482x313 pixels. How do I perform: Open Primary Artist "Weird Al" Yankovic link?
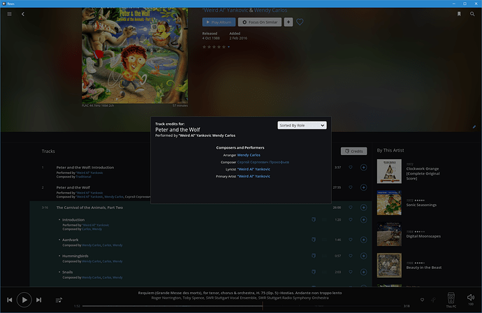point(254,177)
